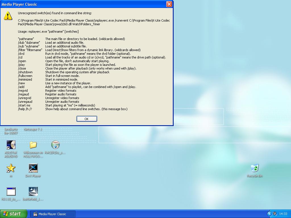Click the /shutdown switch entry
The width and height of the screenshot is (291, 218).
point(25,72)
